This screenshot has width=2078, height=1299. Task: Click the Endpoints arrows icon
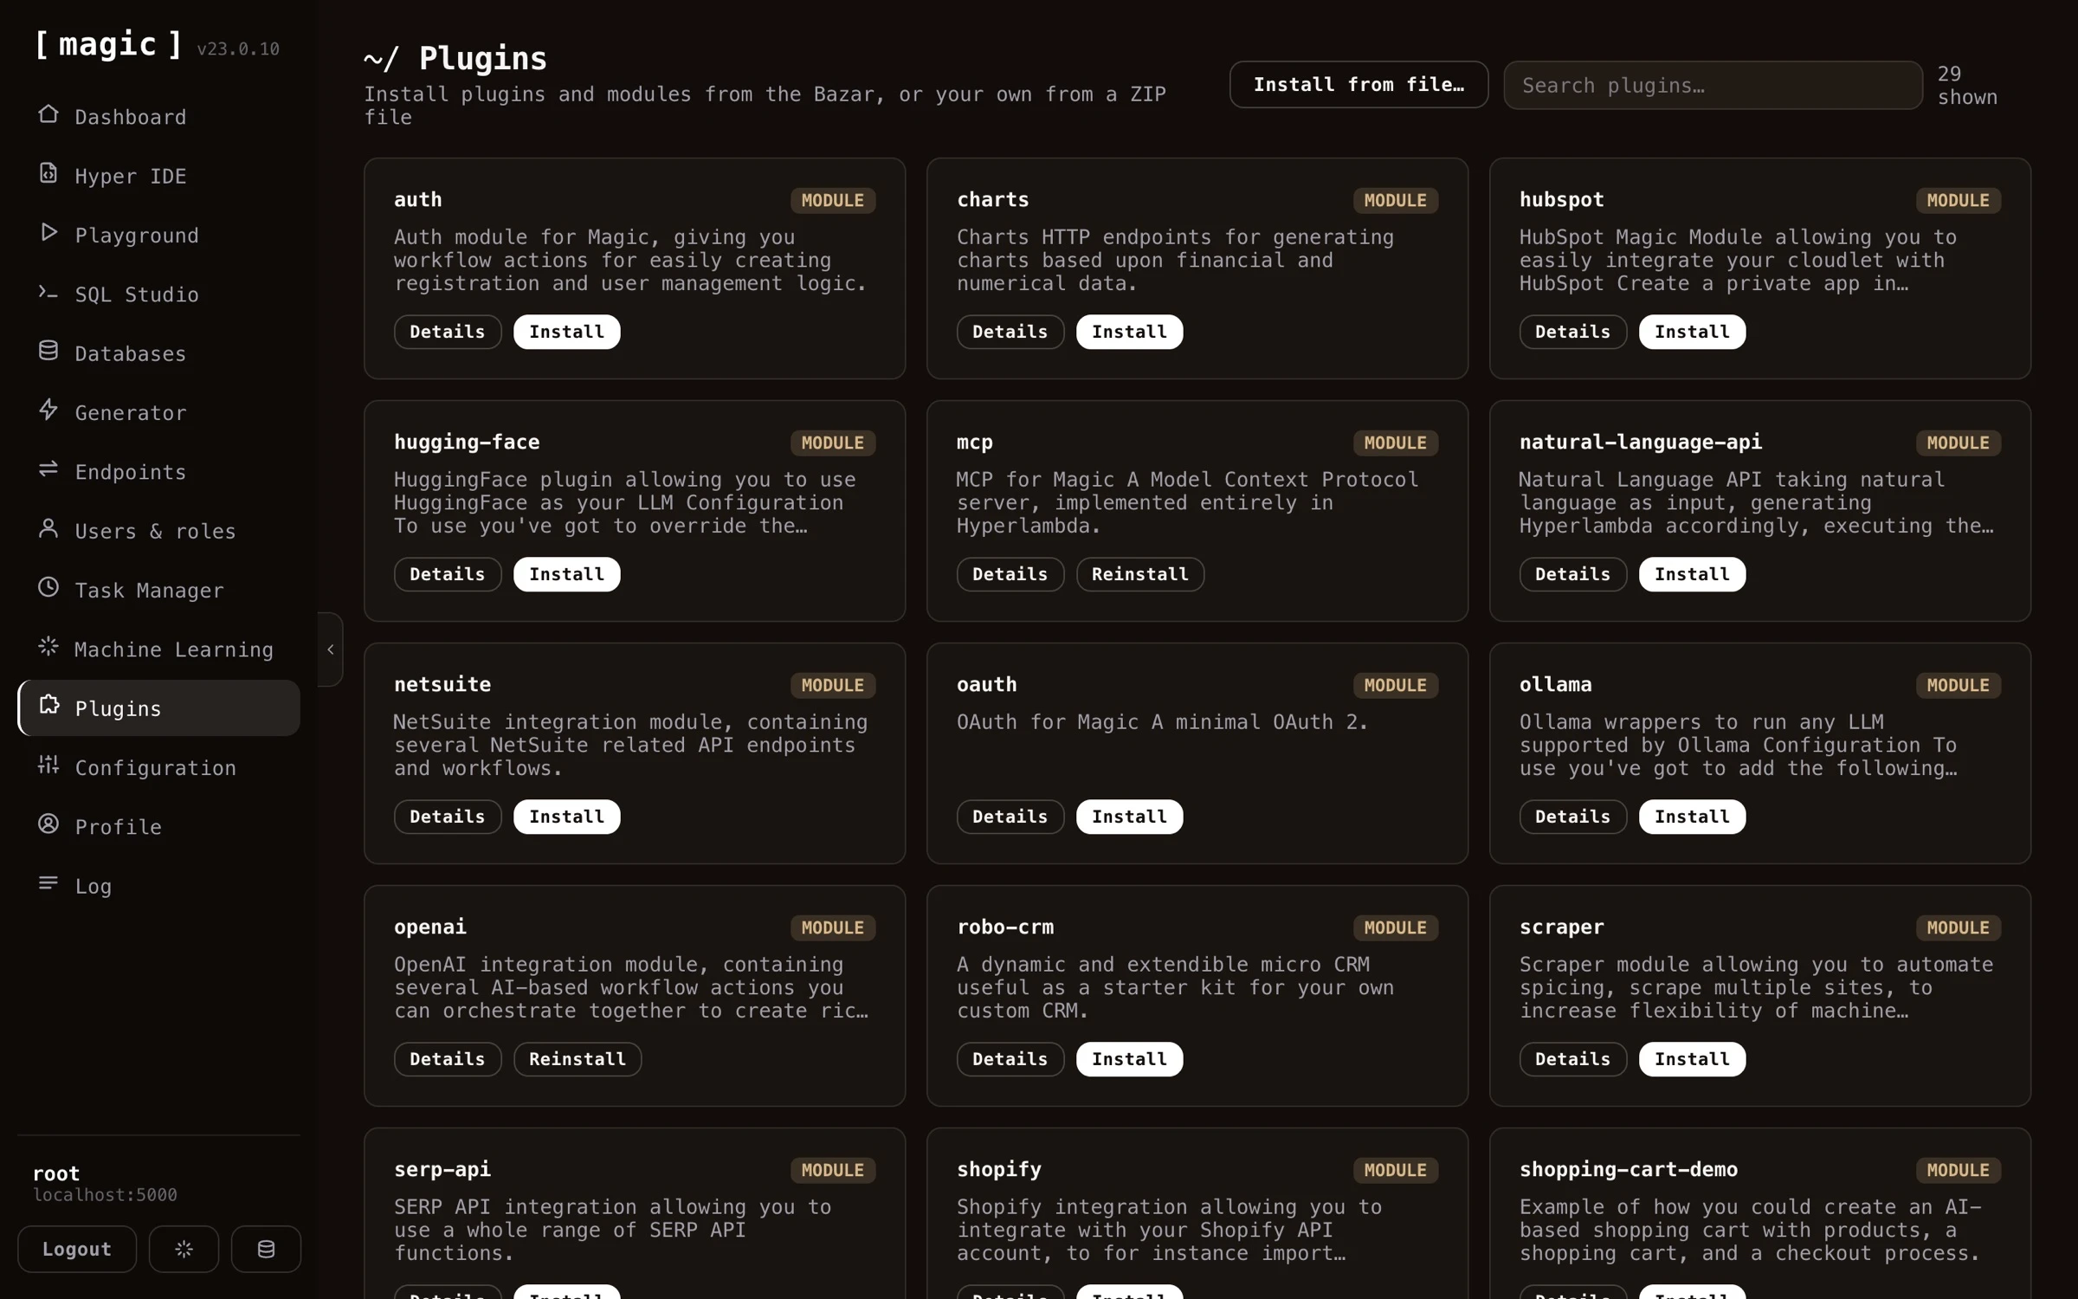tap(48, 469)
